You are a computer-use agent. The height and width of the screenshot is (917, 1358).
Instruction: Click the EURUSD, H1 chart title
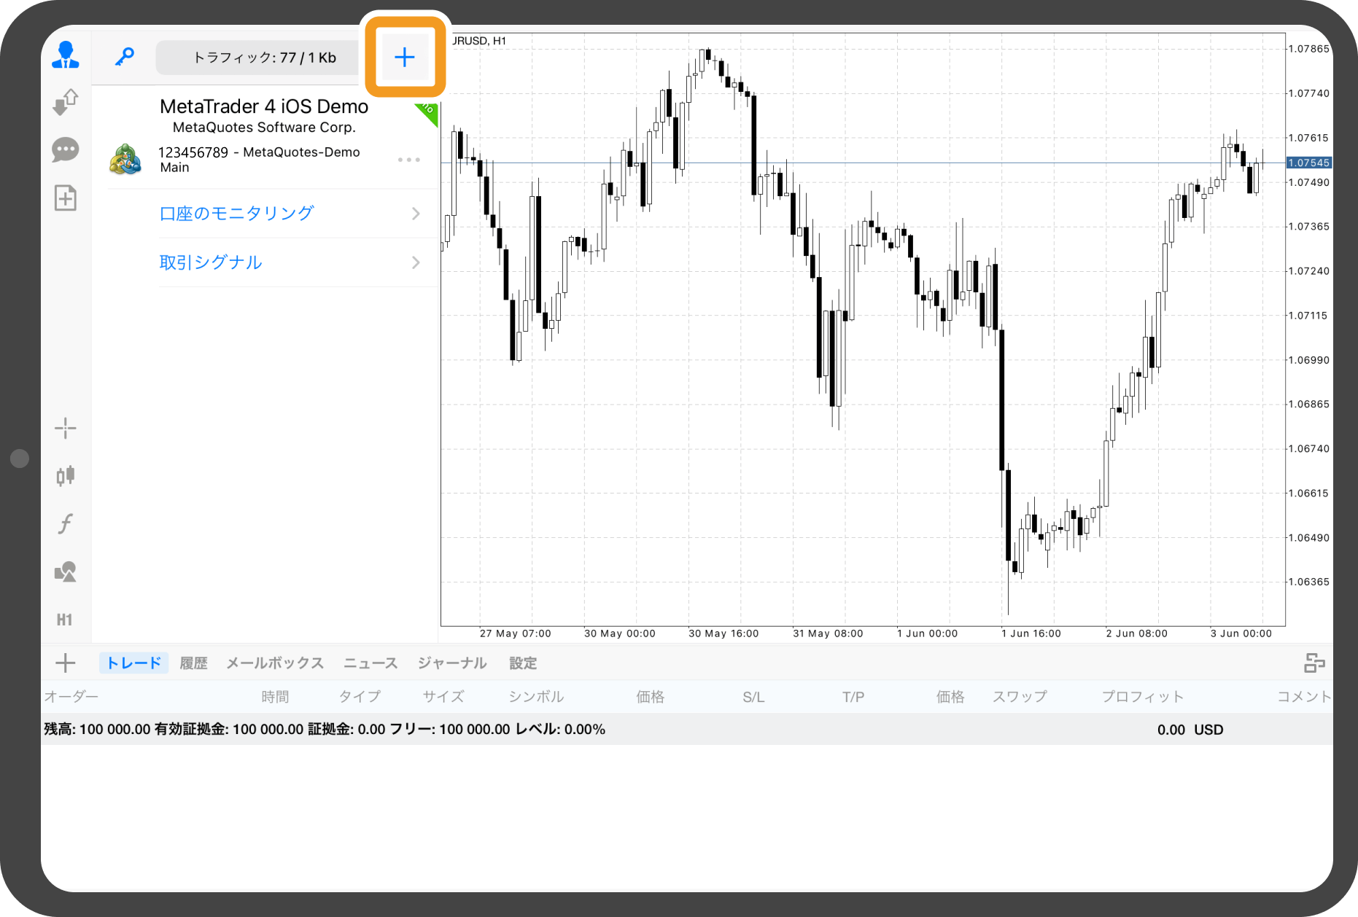(x=478, y=41)
